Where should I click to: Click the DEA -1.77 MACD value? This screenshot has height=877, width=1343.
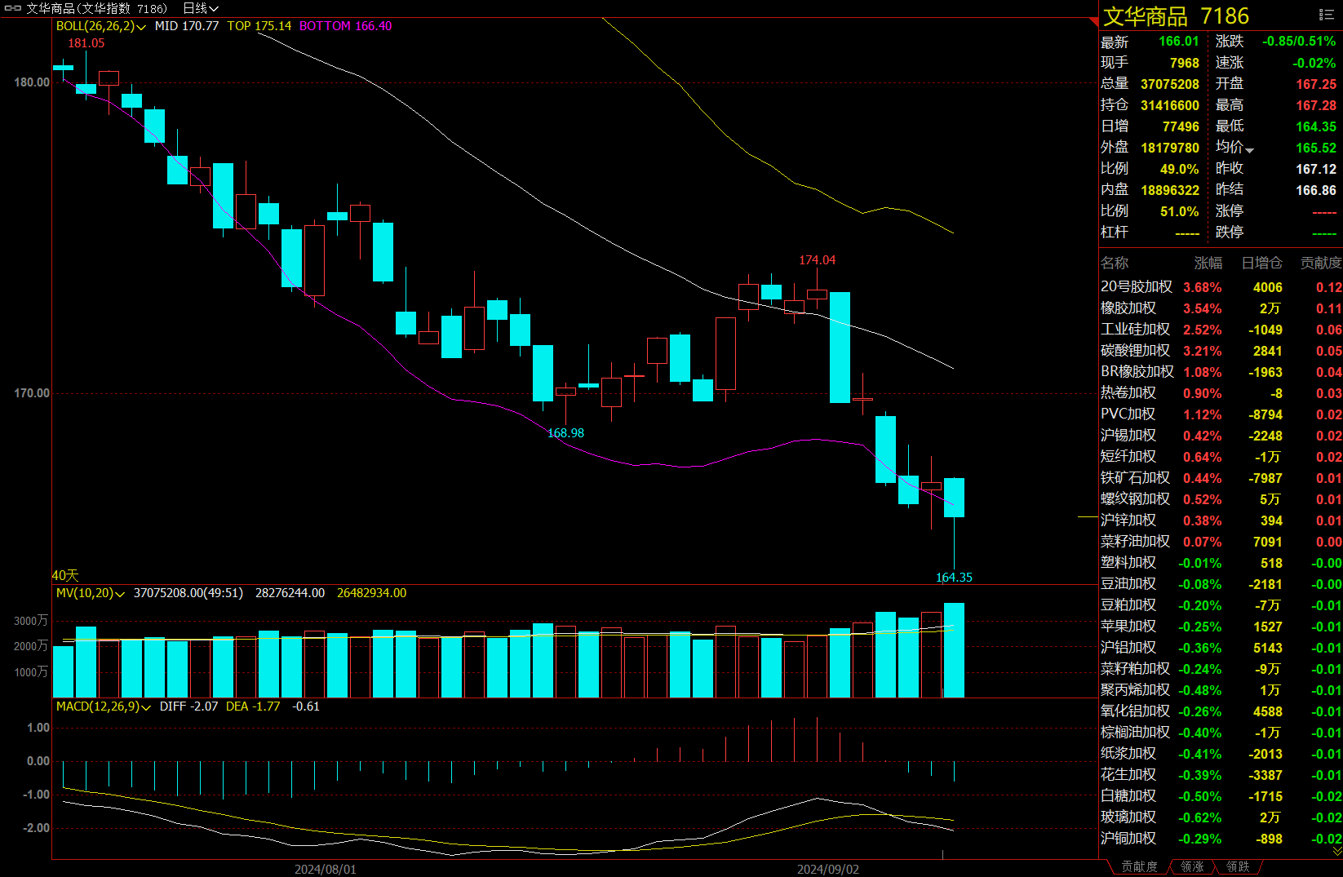pyautogui.click(x=253, y=706)
